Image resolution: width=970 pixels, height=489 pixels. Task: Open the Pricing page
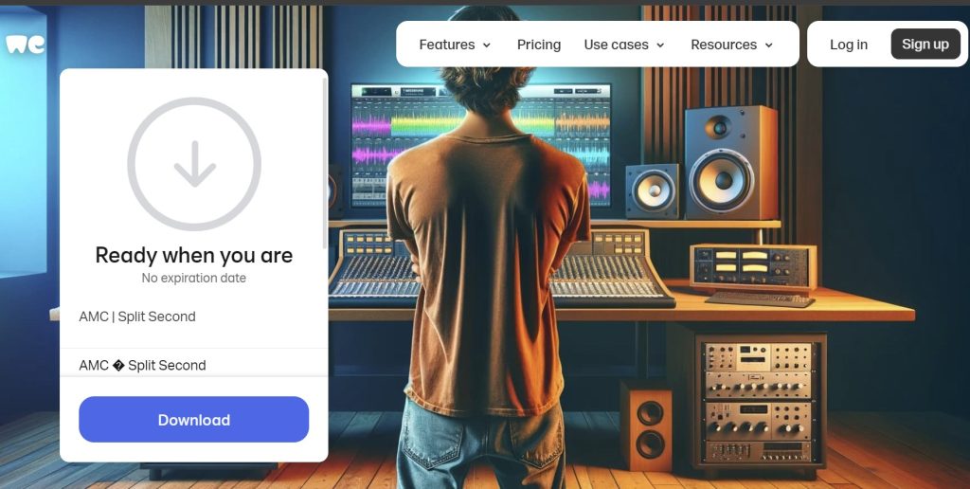[539, 45]
